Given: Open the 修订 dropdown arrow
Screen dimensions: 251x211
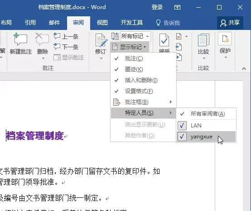Looking at the screenshot, I should (x=101, y=59).
